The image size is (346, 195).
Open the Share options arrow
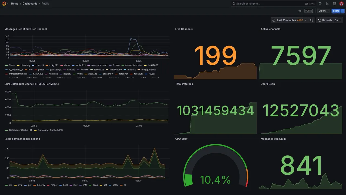pos(343,11)
